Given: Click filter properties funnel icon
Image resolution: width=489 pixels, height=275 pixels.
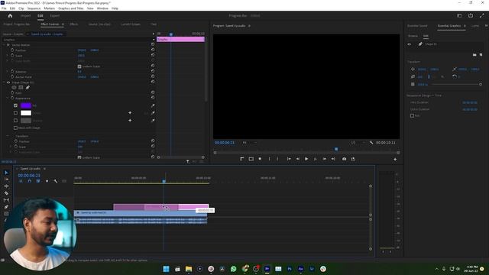Looking at the screenshot, I should [x=188, y=161].
